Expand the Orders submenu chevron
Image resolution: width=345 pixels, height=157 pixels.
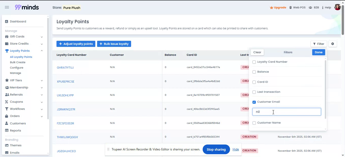[x=42, y=116]
